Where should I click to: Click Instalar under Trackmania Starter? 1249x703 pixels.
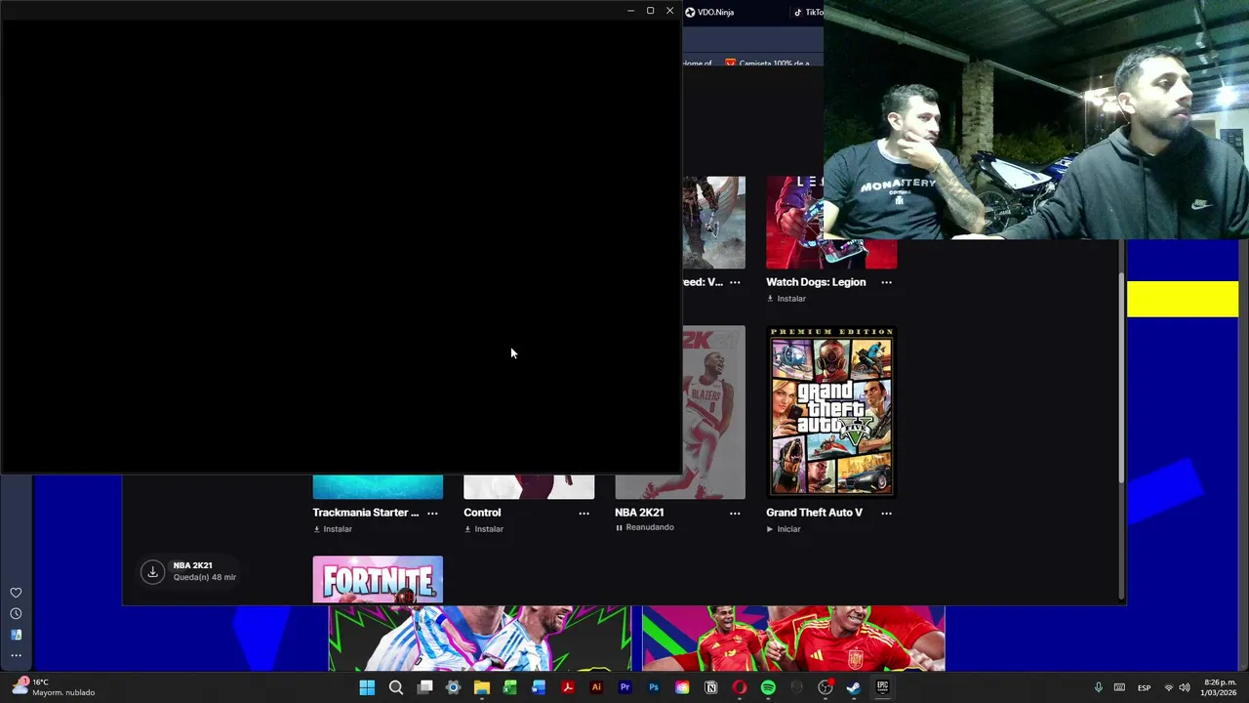coord(333,529)
